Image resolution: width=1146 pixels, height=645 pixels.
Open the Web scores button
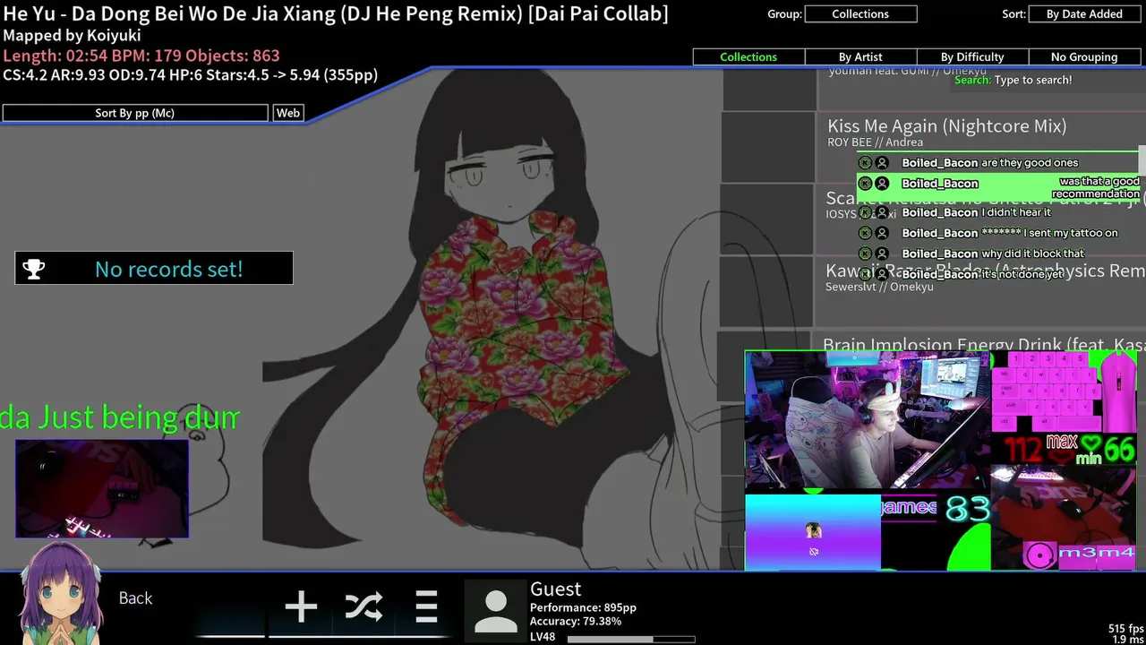pyautogui.click(x=288, y=113)
